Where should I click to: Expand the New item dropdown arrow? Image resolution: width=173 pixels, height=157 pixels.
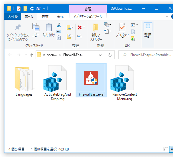coord(110,25)
